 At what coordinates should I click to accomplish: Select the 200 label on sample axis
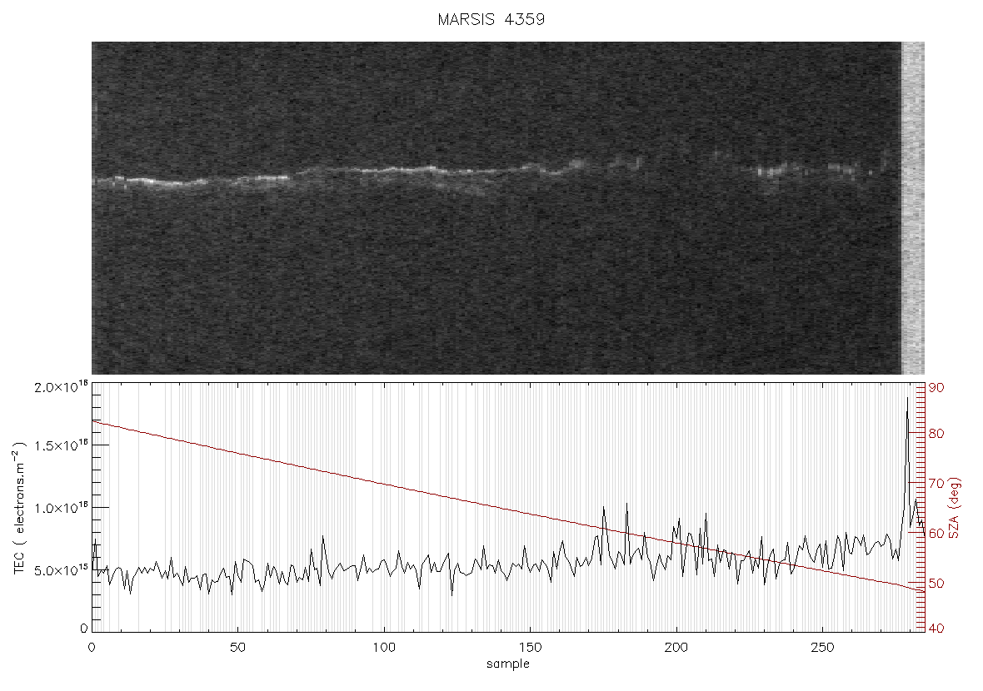click(676, 647)
